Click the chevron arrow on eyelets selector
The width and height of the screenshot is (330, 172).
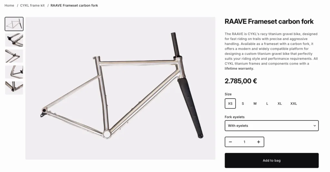click(315, 126)
